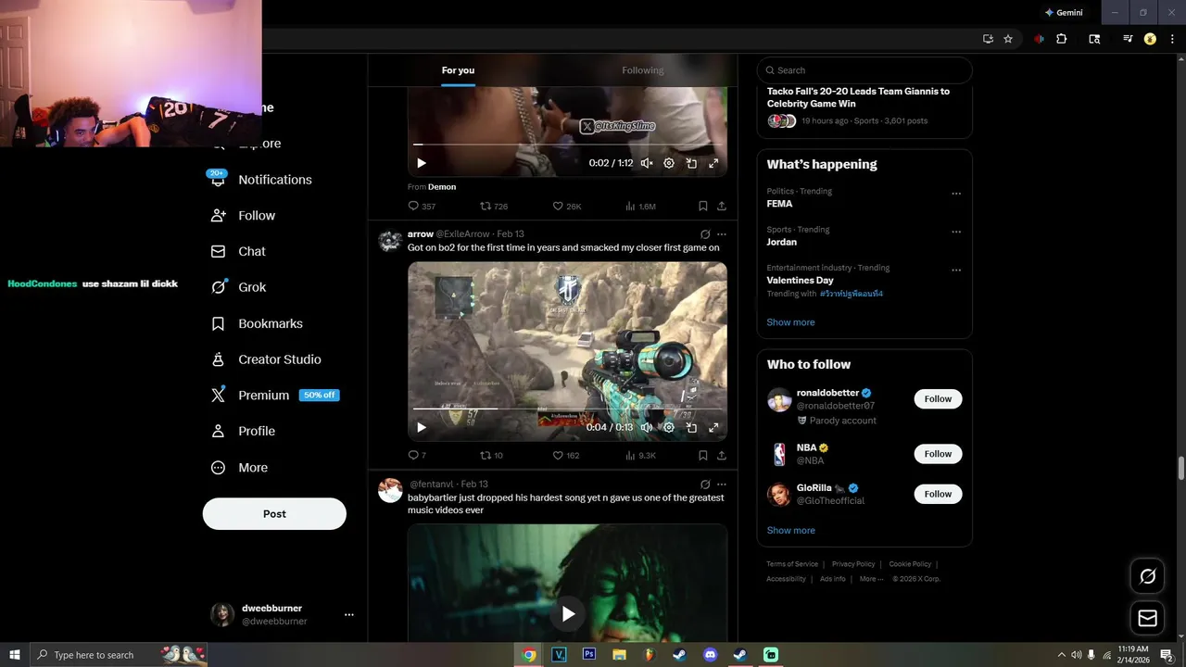Open Follow in the sidebar
The height and width of the screenshot is (667, 1186).
tap(244, 216)
